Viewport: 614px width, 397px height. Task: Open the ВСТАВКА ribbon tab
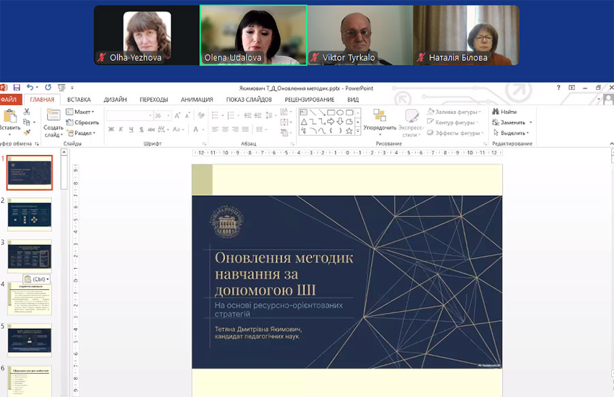coord(79,100)
